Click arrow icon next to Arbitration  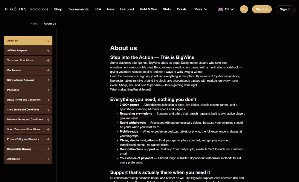(x=48, y=159)
